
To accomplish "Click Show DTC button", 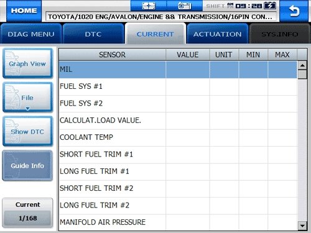I will point(27,131).
